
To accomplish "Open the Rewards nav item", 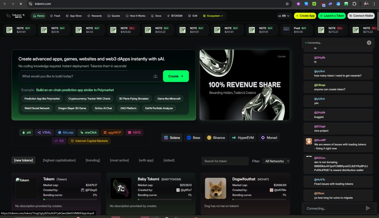I will (x=94, y=16).
